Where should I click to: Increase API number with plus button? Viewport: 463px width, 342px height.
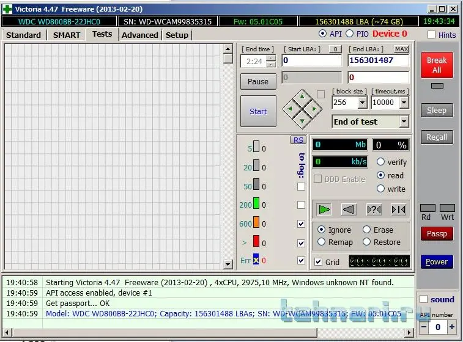point(452,327)
